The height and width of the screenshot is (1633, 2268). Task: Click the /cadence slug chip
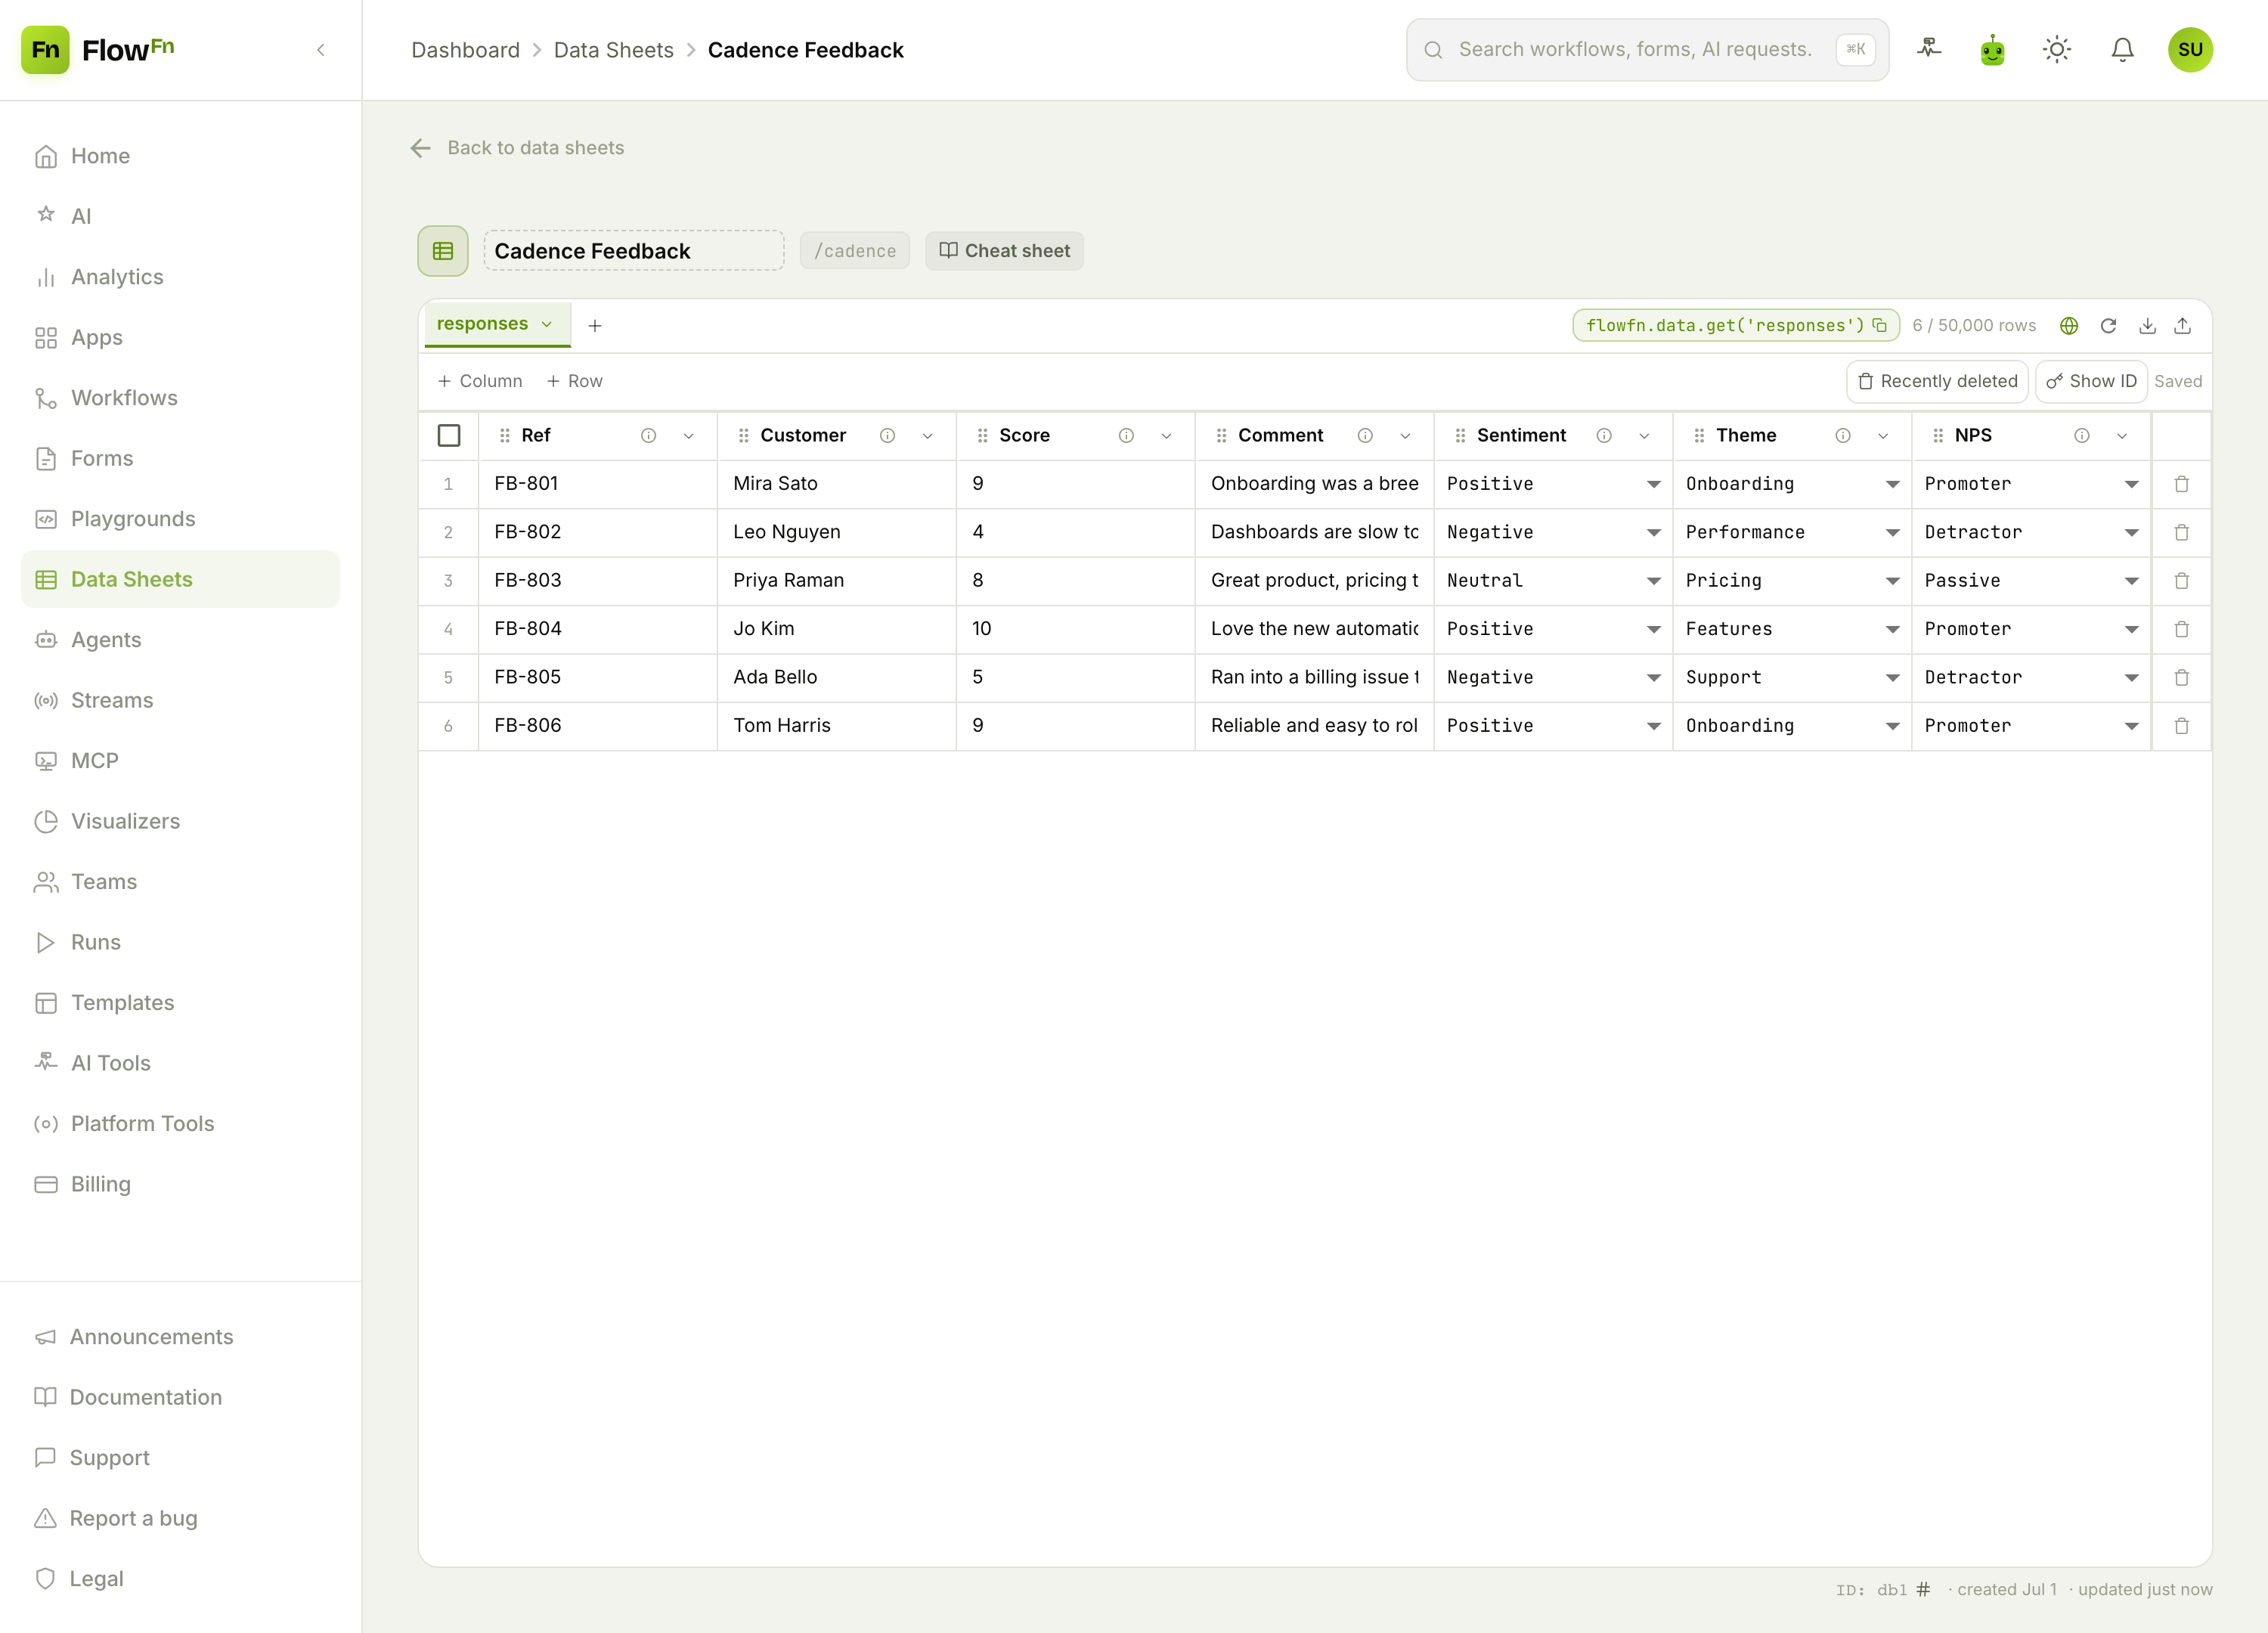coord(855,251)
